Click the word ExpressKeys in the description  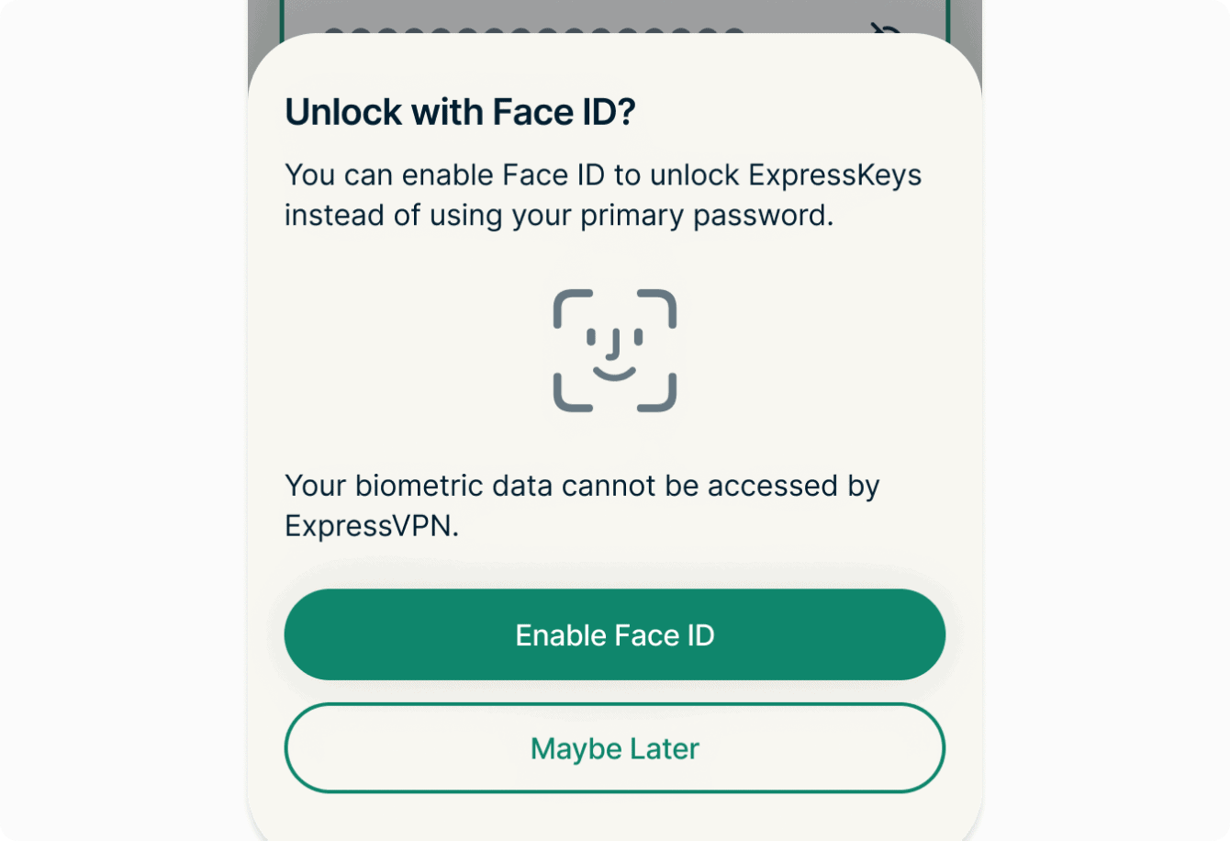[834, 174]
